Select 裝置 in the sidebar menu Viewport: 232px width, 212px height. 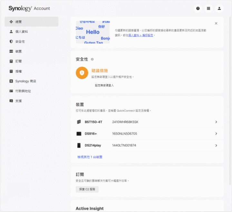pyautogui.click(x=32, y=51)
